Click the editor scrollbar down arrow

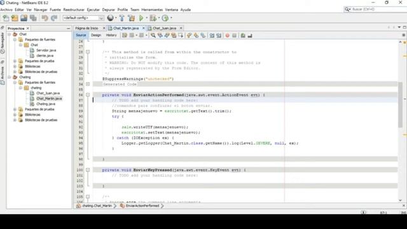pyautogui.click(x=400, y=200)
